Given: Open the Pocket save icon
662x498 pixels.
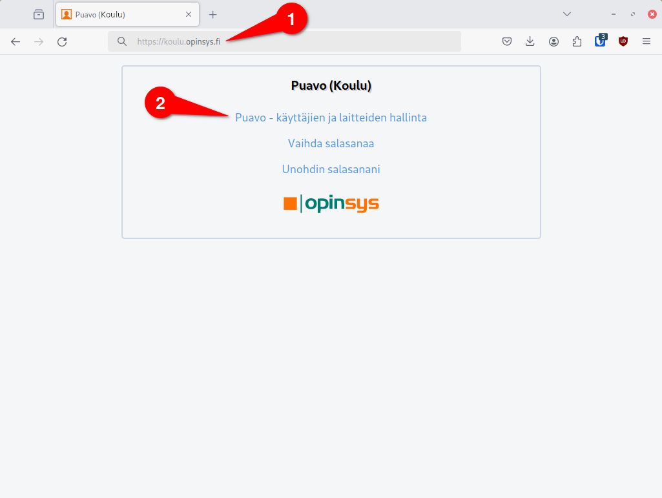Looking at the screenshot, I should tap(507, 41).
